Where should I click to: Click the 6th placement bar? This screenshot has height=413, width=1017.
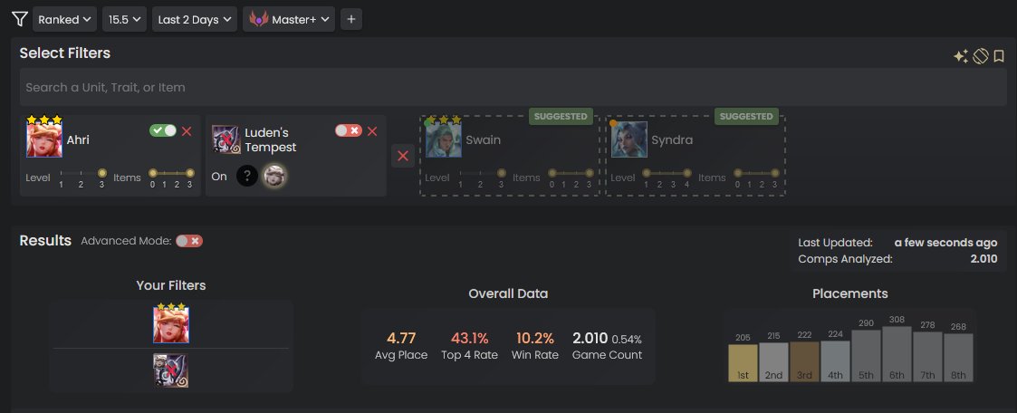click(897, 354)
